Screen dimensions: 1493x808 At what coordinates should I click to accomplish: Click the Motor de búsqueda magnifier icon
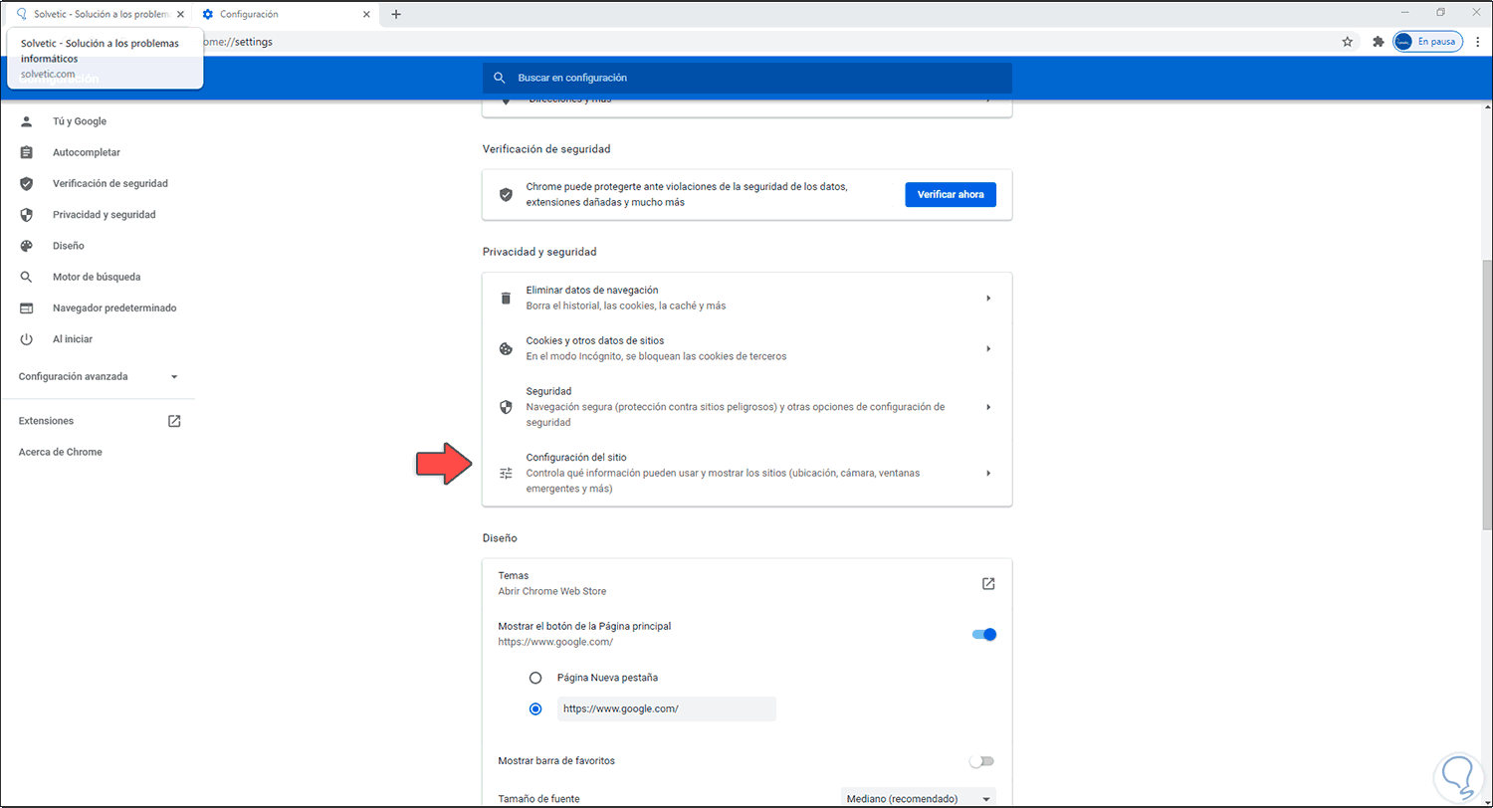tap(27, 277)
